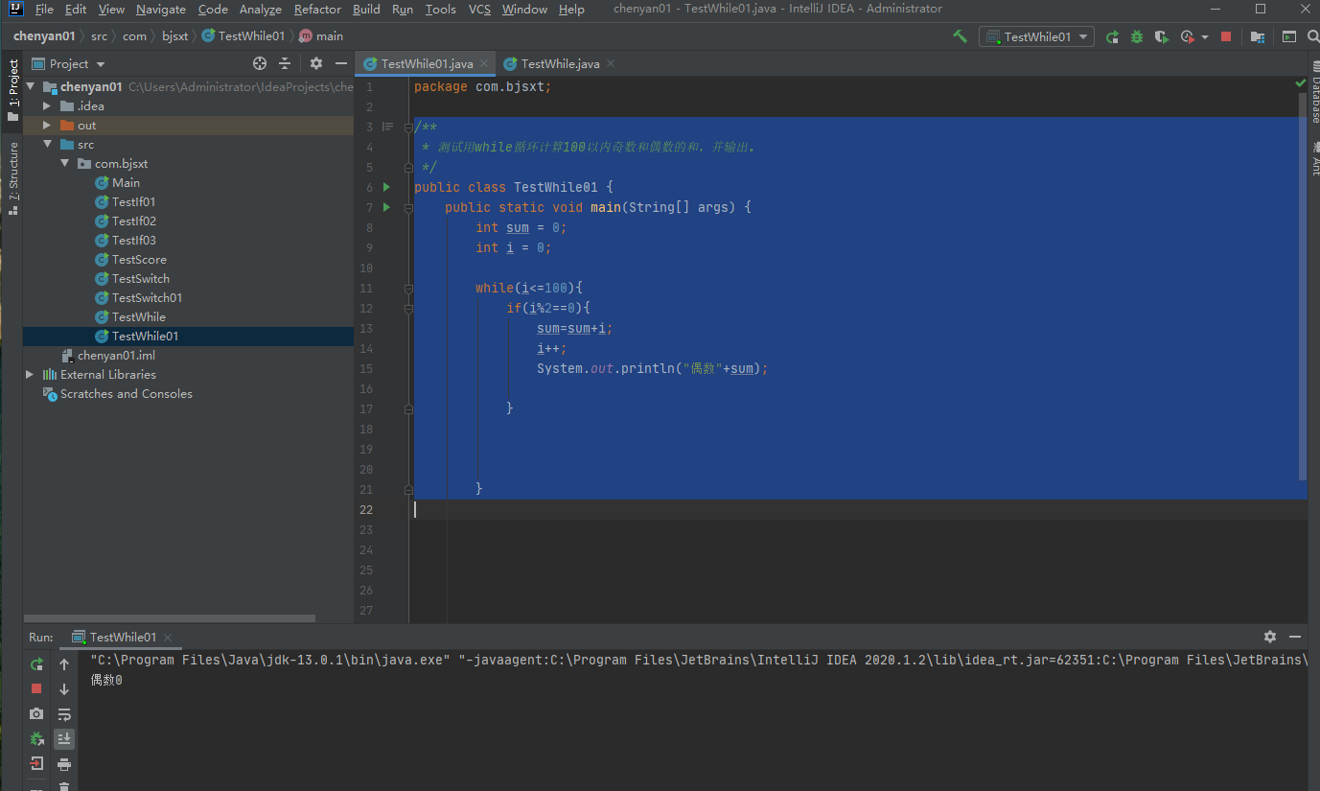Stop the process with the toolbar red square
The width and height of the screenshot is (1320, 791).
tap(1225, 36)
